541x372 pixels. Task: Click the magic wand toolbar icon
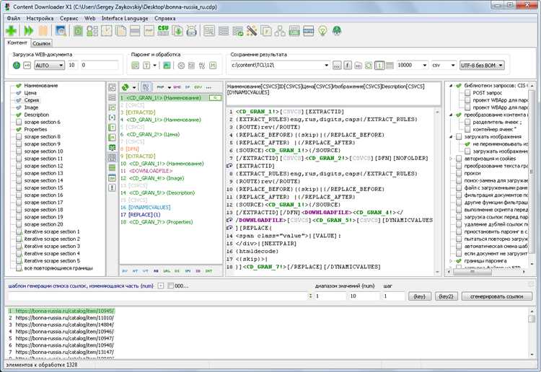click(x=252, y=31)
